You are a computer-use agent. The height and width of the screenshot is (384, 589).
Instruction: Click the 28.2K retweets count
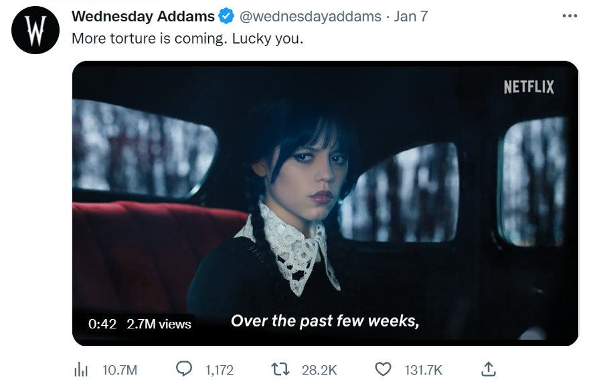click(319, 370)
